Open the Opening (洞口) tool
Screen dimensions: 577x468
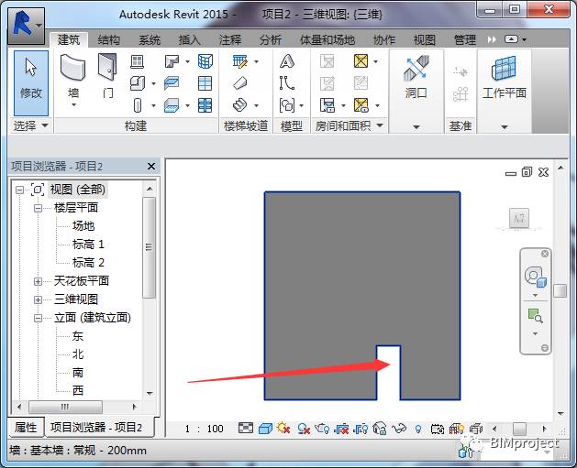tap(416, 77)
